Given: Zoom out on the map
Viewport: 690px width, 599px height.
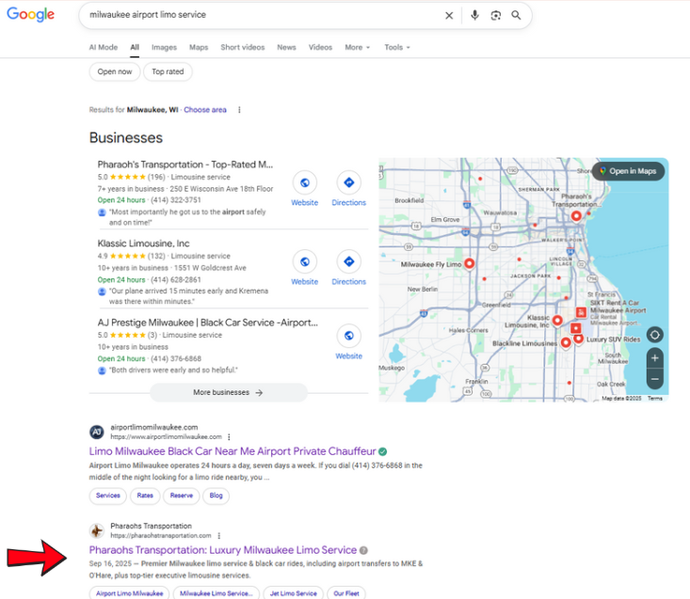Looking at the screenshot, I should click(655, 379).
